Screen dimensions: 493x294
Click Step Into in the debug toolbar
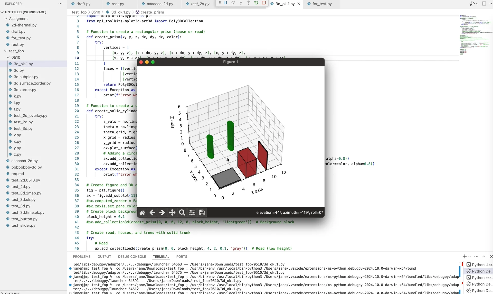pyautogui.click(x=241, y=3)
